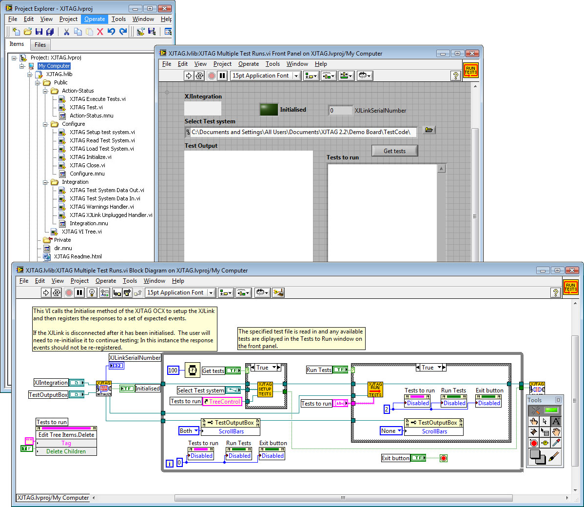
Task: Switch to Items tab in Project Explorer
Action: point(17,44)
